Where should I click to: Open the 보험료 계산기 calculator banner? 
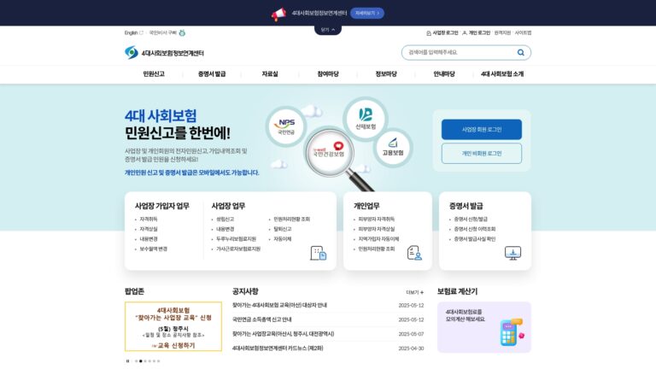(x=484, y=327)
